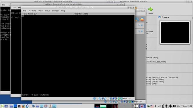Open the clock showing 17:22
The image size is (193, 108).
pyautogui.click(x=184, y=106)
